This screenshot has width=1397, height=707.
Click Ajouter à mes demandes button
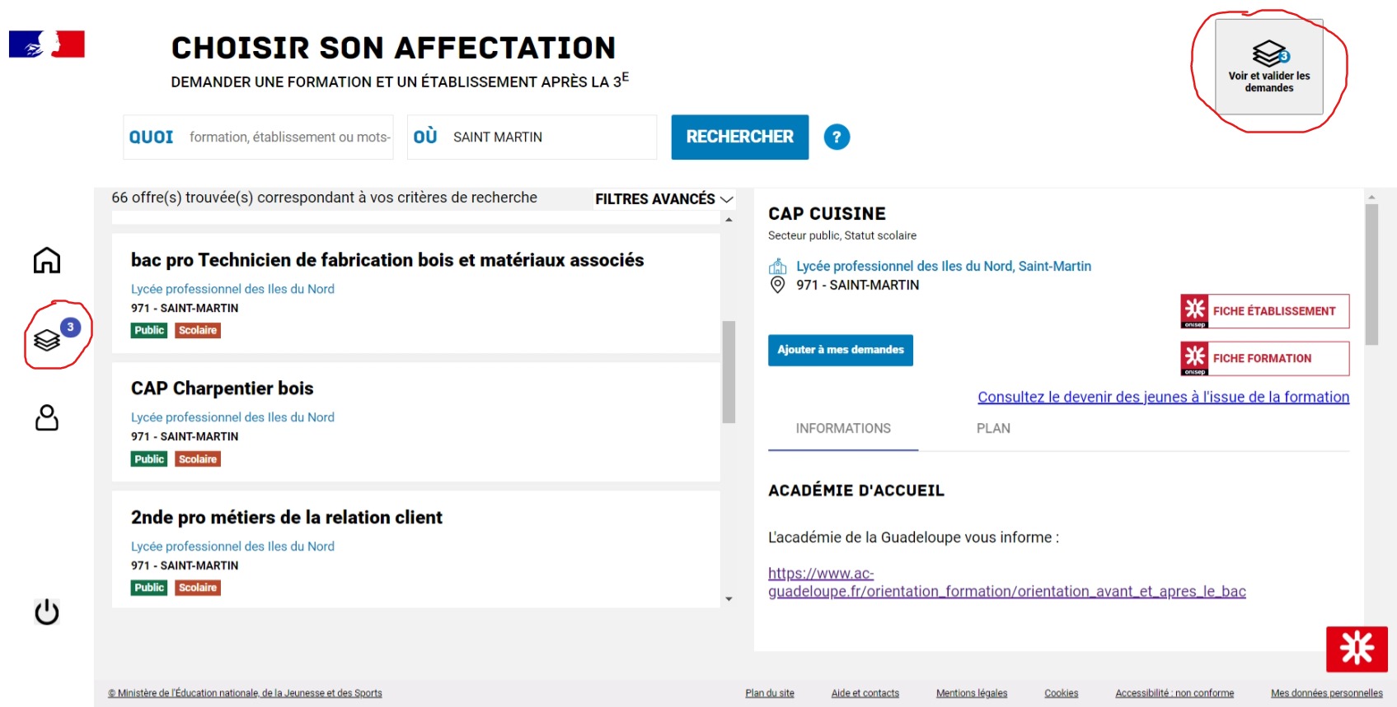(x=840, y=350)
